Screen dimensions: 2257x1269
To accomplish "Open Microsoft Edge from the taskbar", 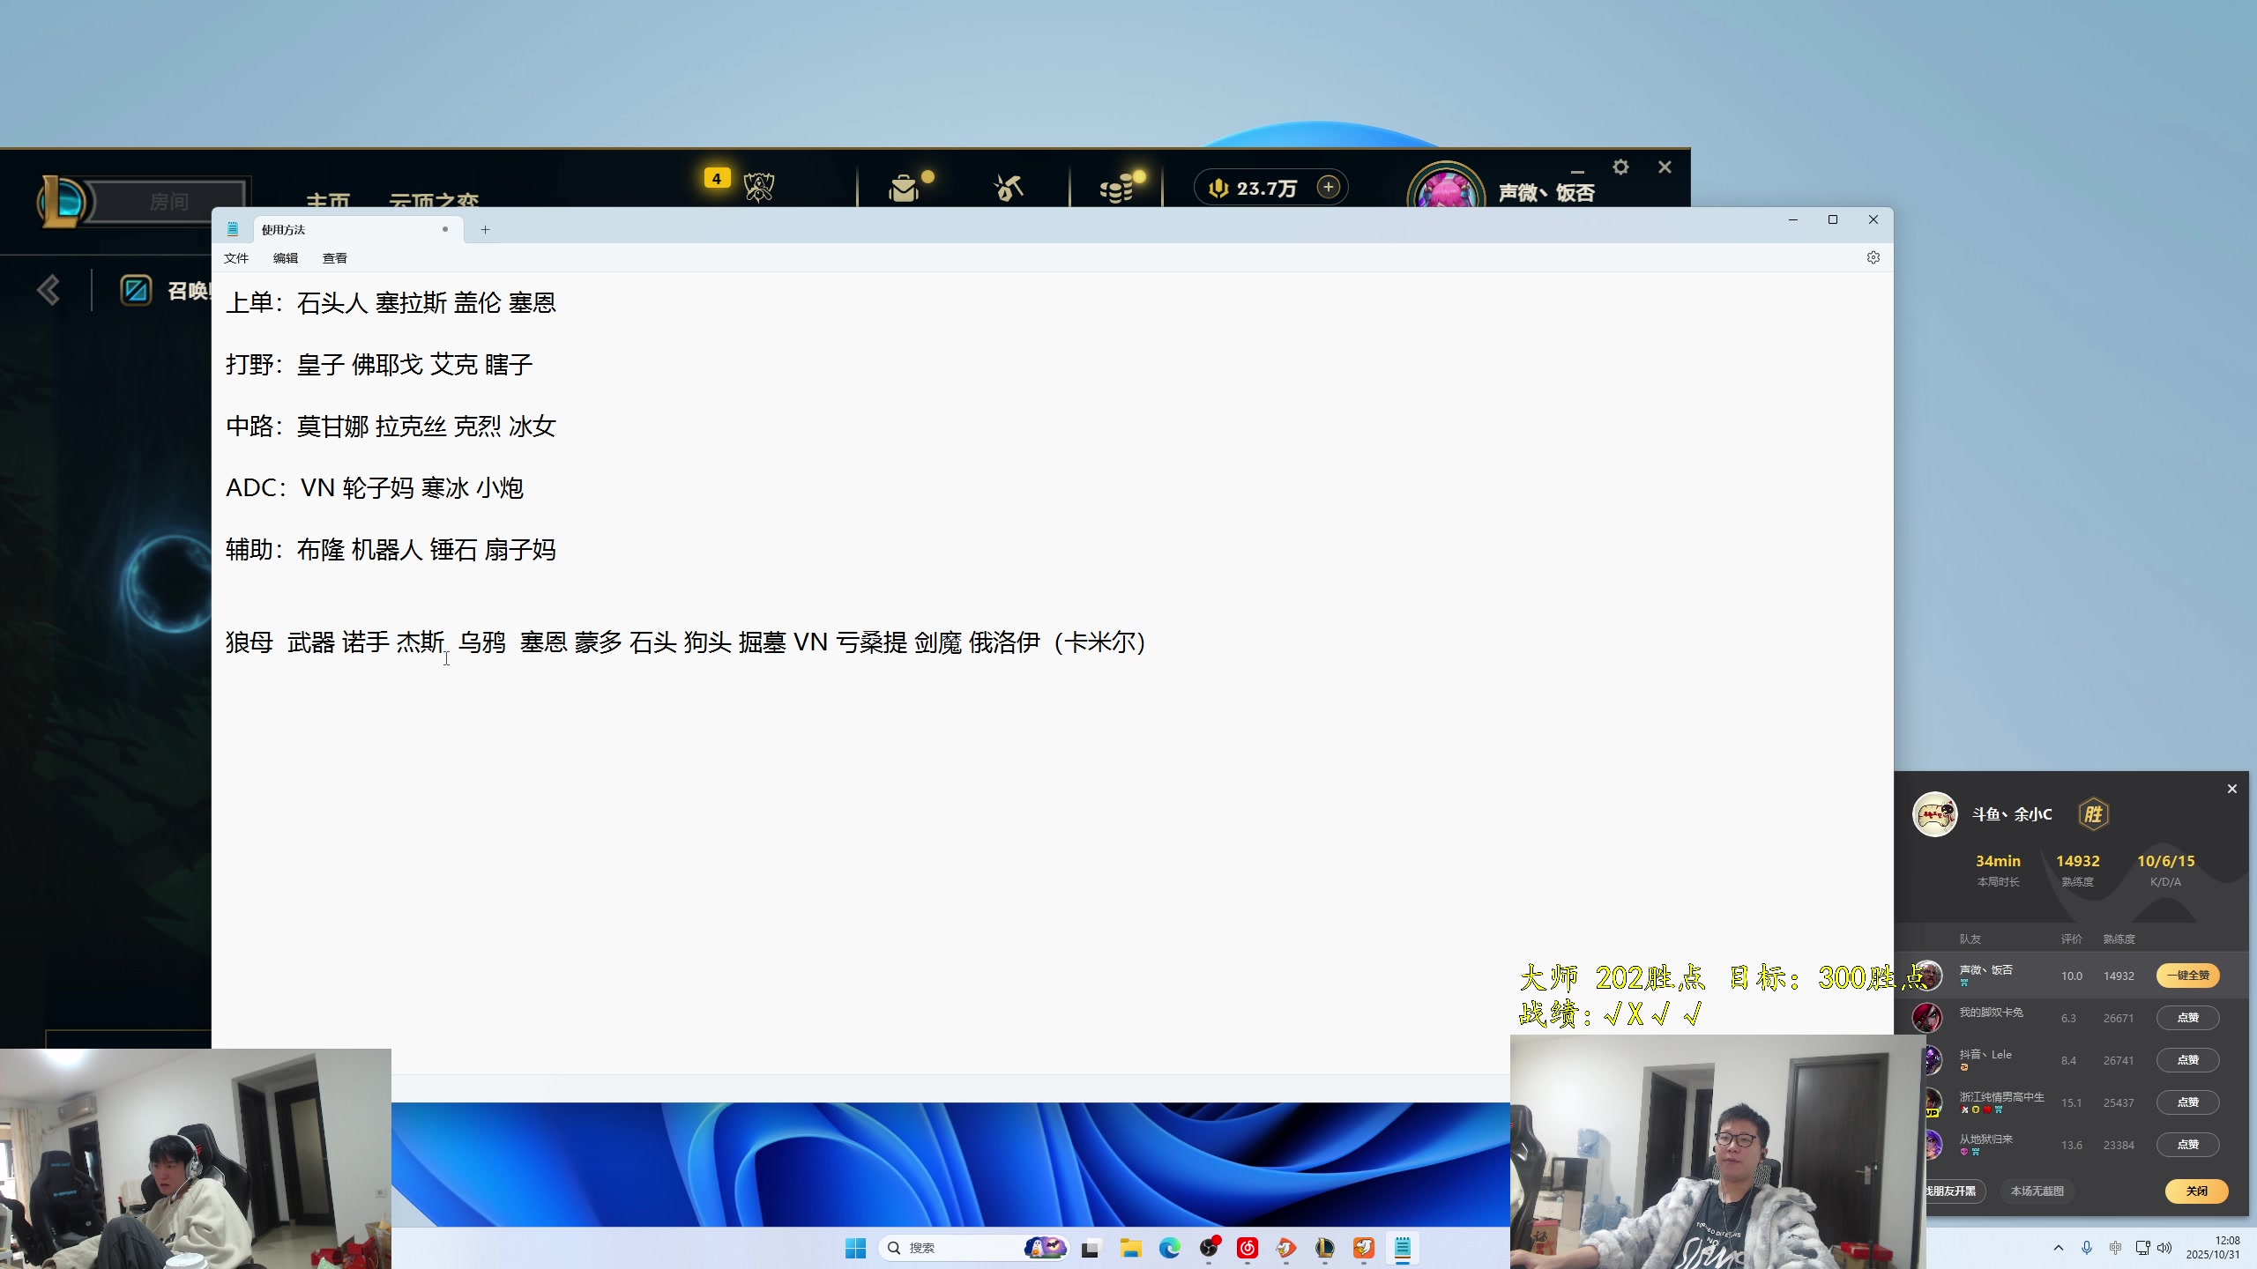I will tap(1170, 1248).
